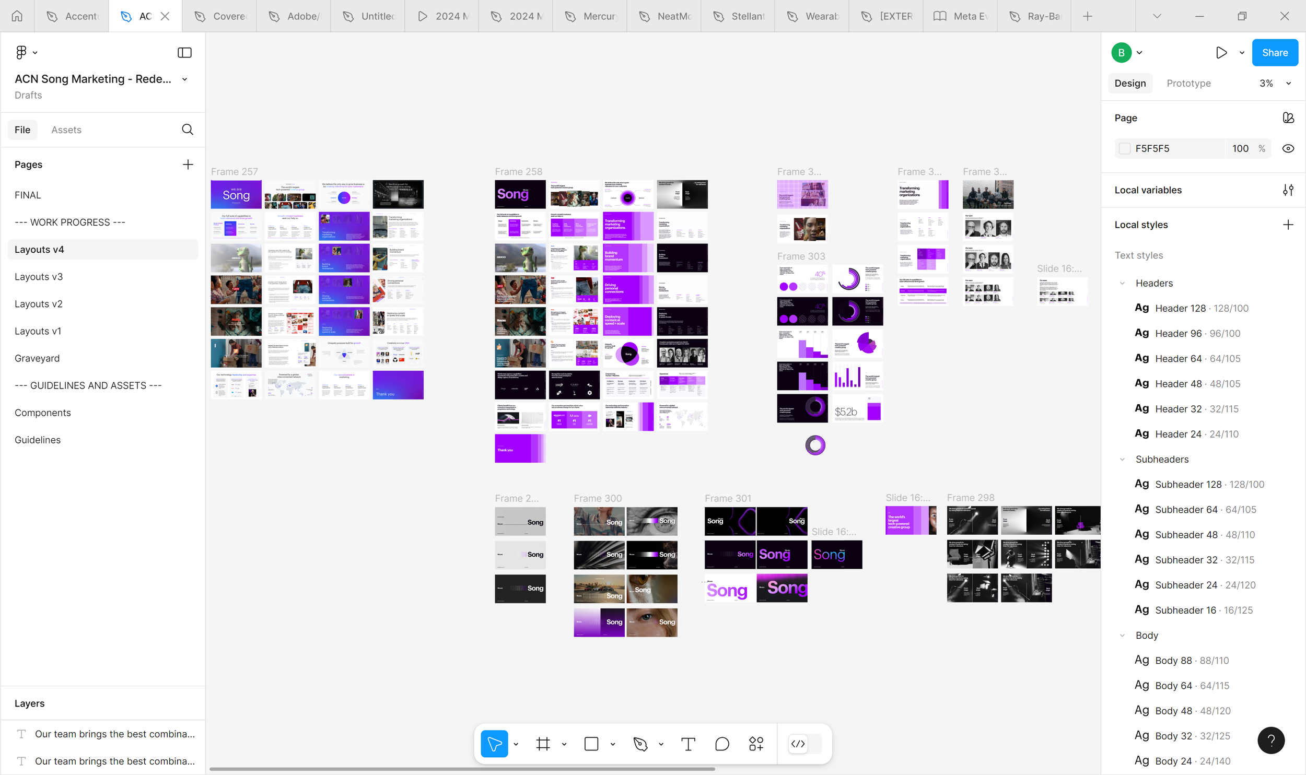Toggle Dev Mode switch in toolbar

click(x=804, y=744)
